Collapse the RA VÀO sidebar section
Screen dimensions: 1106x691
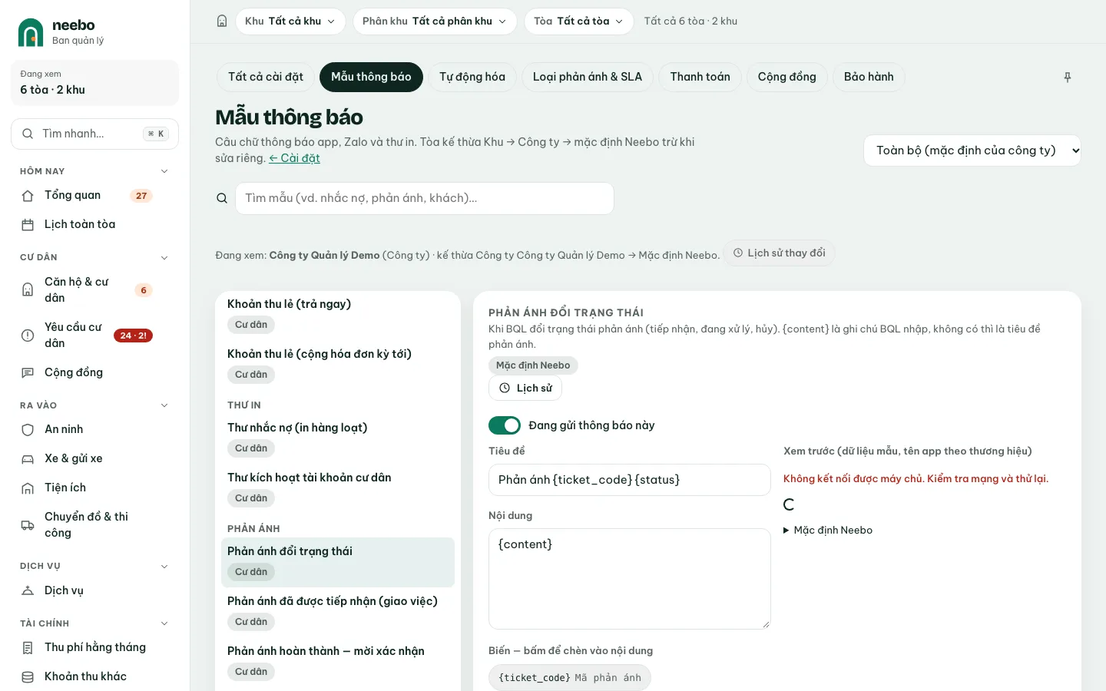tap(164, 405)
